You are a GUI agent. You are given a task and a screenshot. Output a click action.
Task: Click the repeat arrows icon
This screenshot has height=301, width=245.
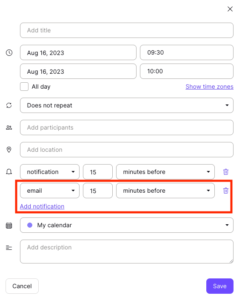tap(9, 105)
